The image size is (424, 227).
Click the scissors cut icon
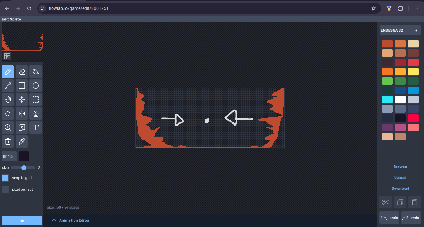coord(386,202)
